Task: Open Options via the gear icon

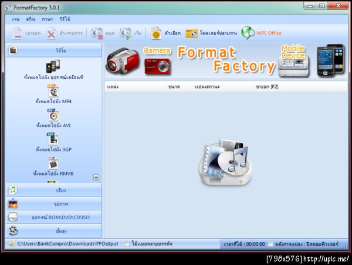Action: pos(156,33)
